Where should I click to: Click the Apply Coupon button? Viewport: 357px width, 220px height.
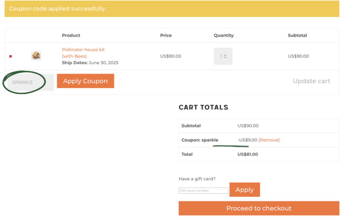tap(85, 81)
